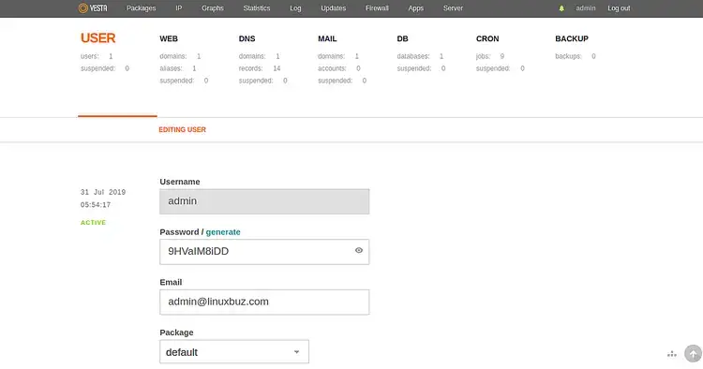Click the three-dots shortcuts icon

point(672,354)
